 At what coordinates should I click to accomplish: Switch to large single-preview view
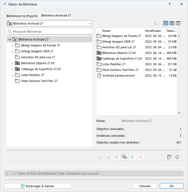(178, 23)
